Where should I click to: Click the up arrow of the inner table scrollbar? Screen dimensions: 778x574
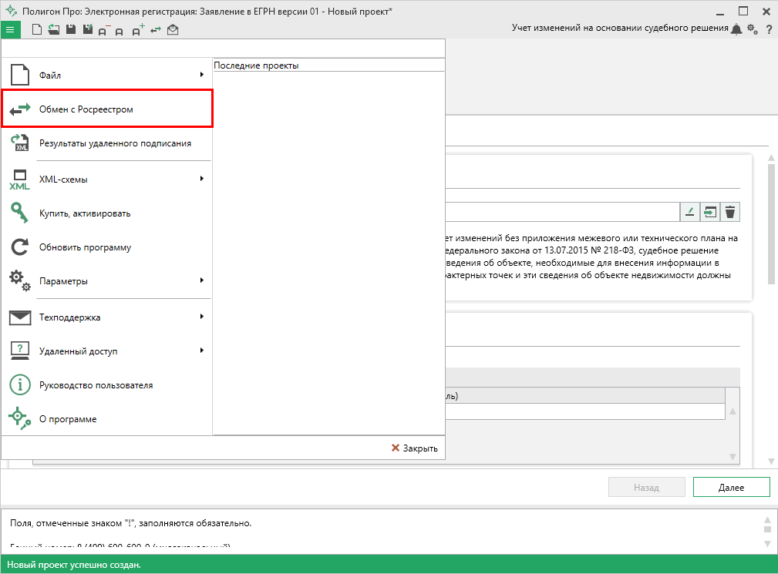733,411
